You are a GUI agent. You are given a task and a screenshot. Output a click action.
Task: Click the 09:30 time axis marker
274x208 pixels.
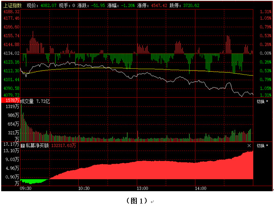[x=25, y=189]
